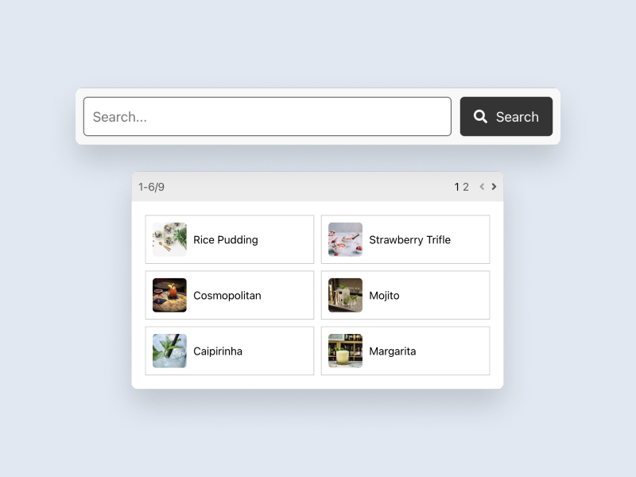Click the Strawberry Trifle thumbnail image
The height and width of the screenshot is (477, 636).
(346, 239)
